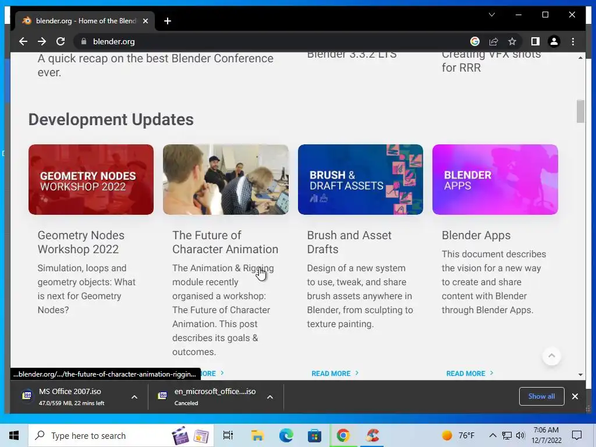Close the blender.org tab
This screenshot has height=447, width=596.
tap(145, 21)
